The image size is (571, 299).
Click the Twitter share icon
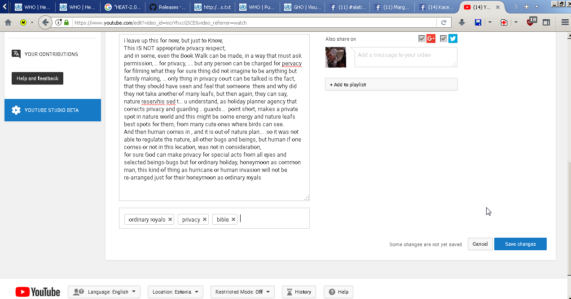453,38
